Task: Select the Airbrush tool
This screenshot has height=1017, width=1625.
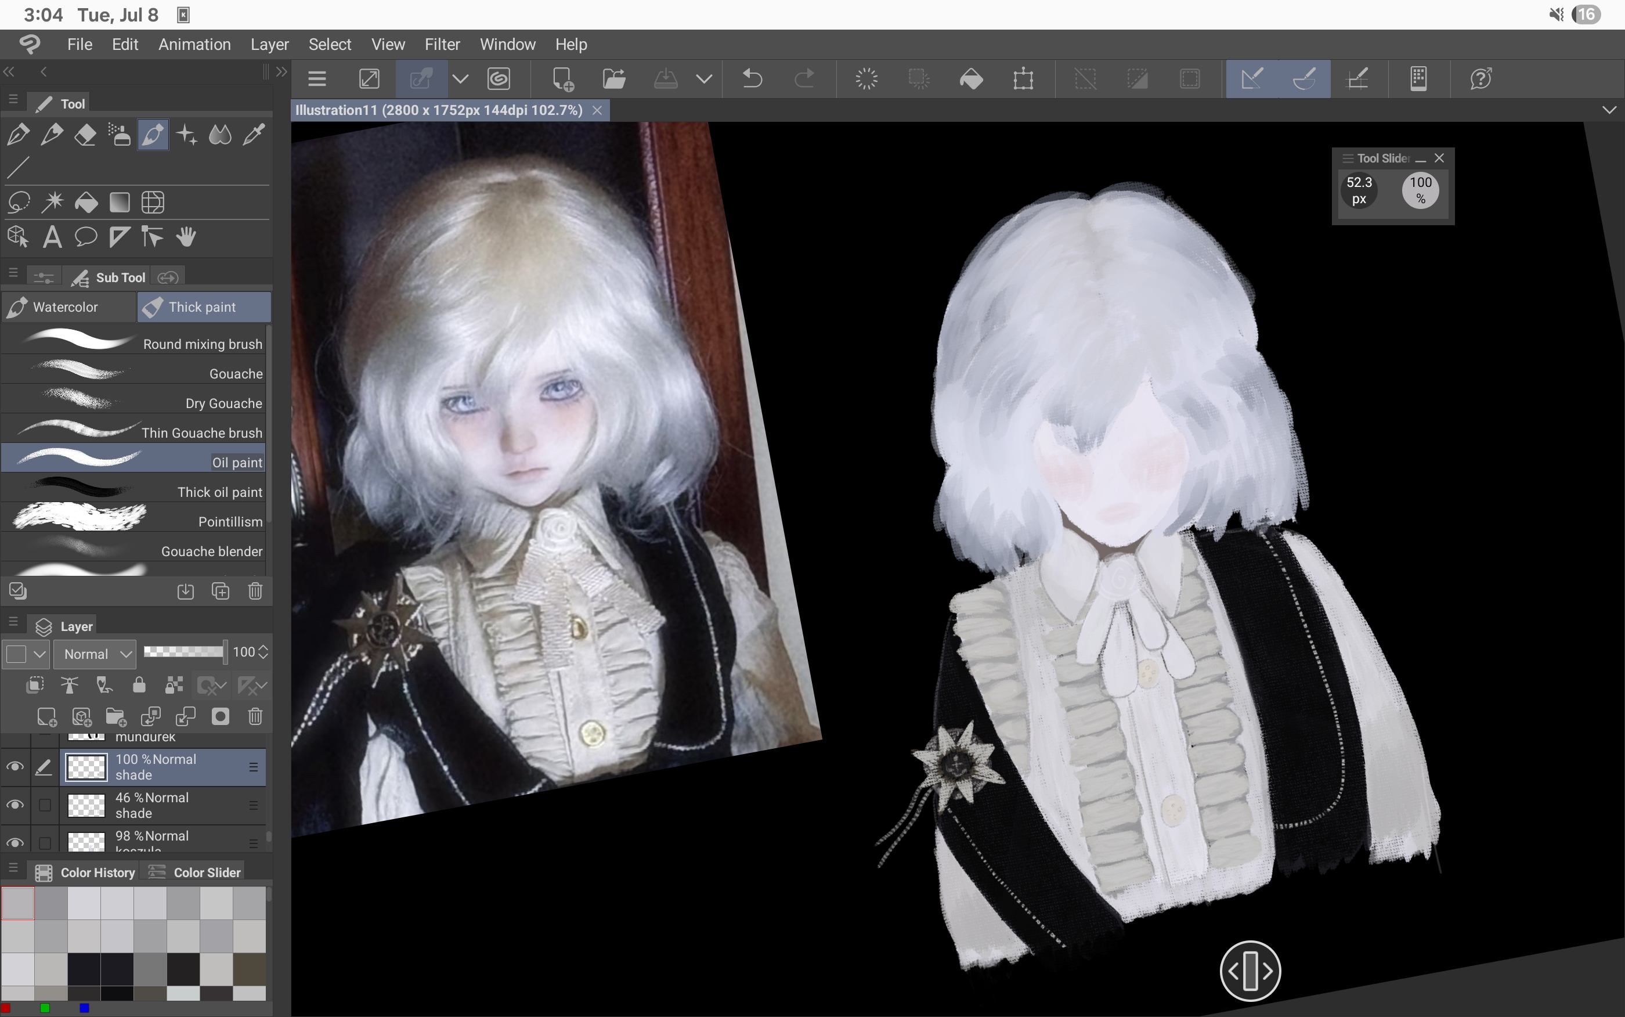Action: [119, 135]
